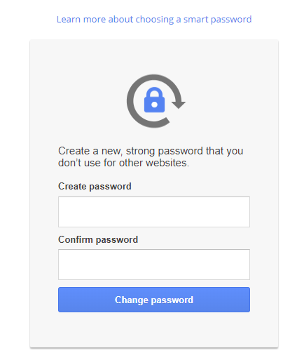Focus the Create password input field
Image resolution: width=304 pixels, height=353 pixels.
pyautogui.click(x=154, y=212)
